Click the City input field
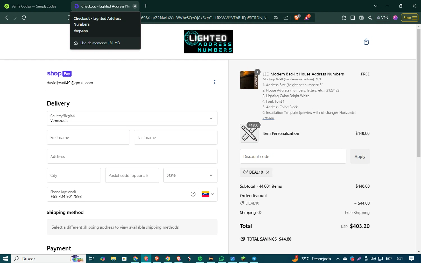The height and width of the screenshot is (263, 421). pos(74,175)
